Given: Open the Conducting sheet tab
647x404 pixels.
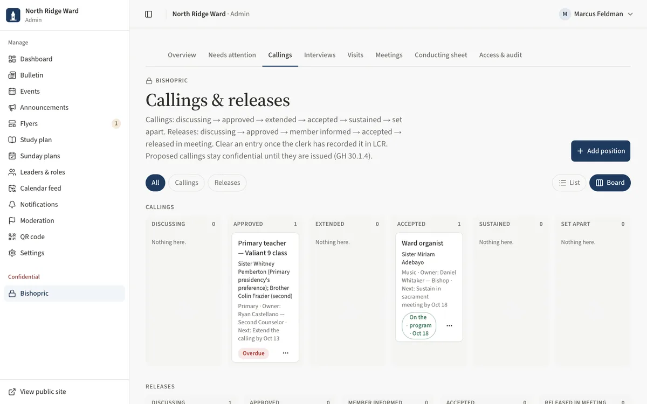Looking at the screenshot, I should point(440,55).
